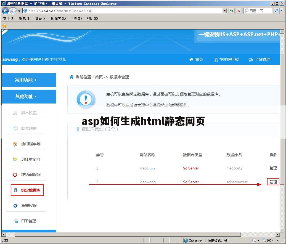Click the 首页 home icon in top navigation
Screen dimensions: 286x244
tap(191, 59)
